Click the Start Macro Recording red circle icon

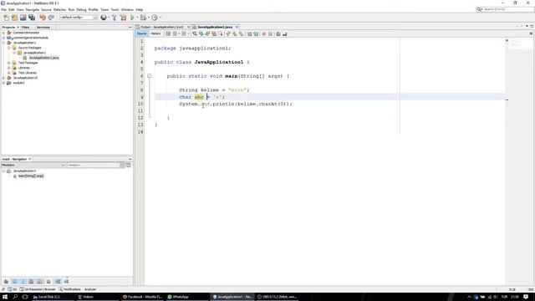pyautogui.click(x=264, y=33)
